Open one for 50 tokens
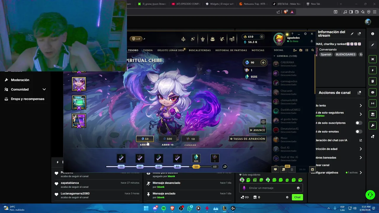Image resolution: width=379 pixels, height=213 pixels. [145, 139]
